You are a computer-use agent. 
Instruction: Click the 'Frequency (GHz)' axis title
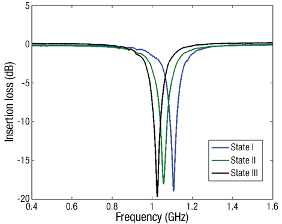tap(152, 217)
